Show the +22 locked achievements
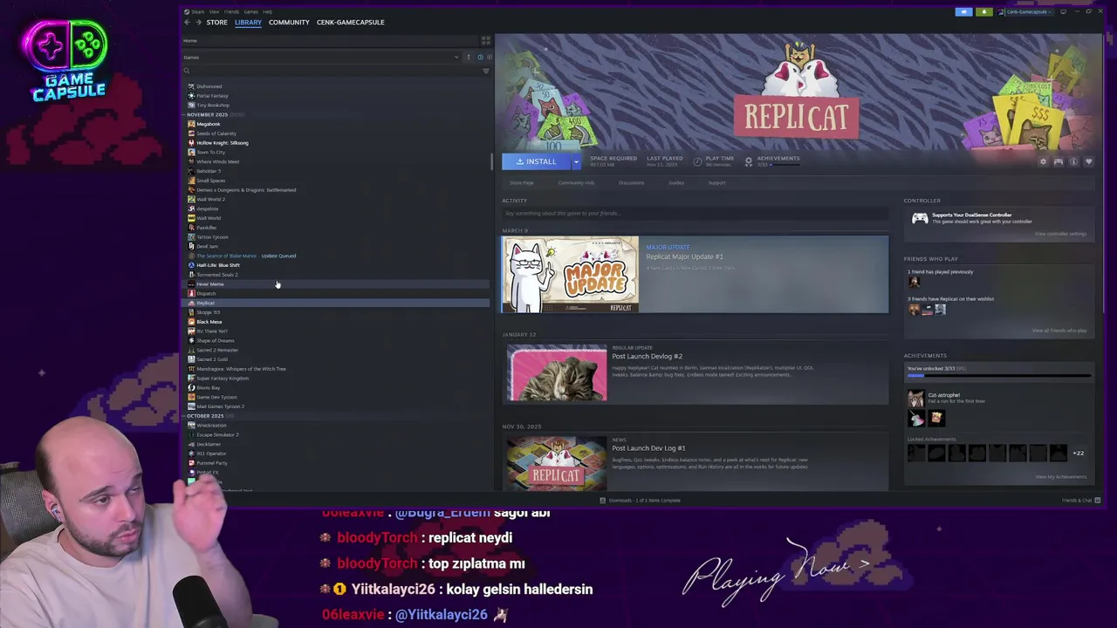 point(1078,453)
